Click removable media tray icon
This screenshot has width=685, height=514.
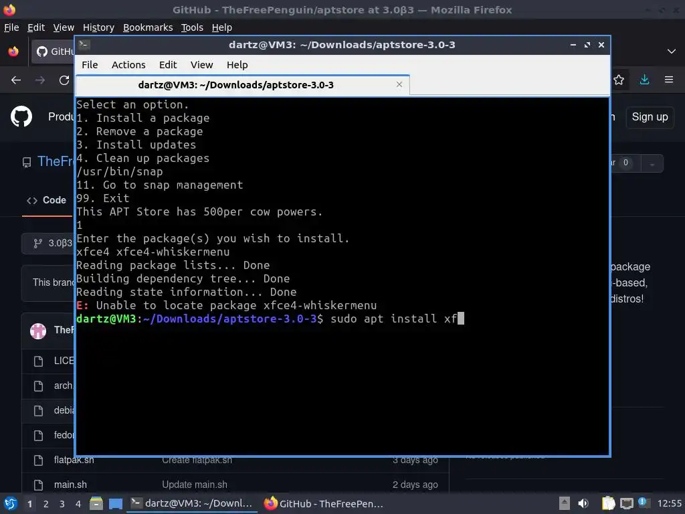(565, 503)
